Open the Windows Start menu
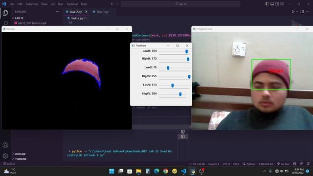Image resolution: width=313 pixels, height=176 pixels. 112,171
